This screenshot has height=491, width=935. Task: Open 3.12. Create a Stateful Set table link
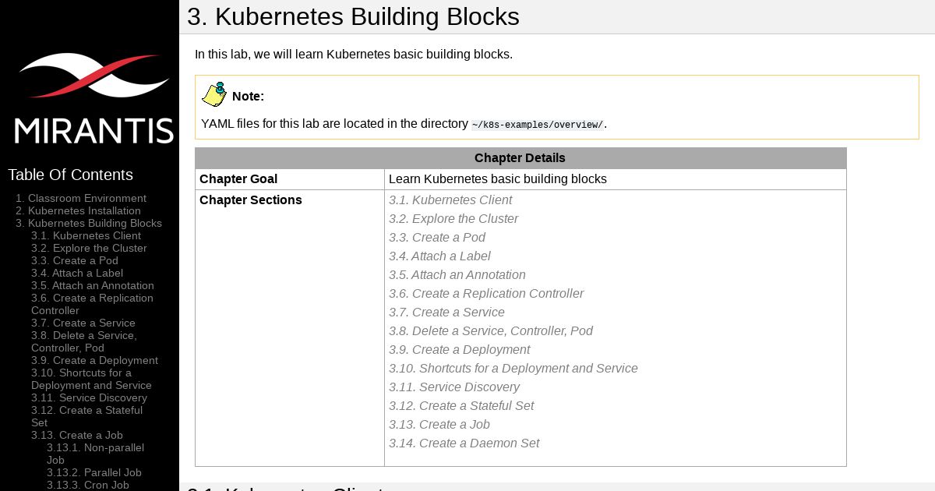[x=461, y=406]
